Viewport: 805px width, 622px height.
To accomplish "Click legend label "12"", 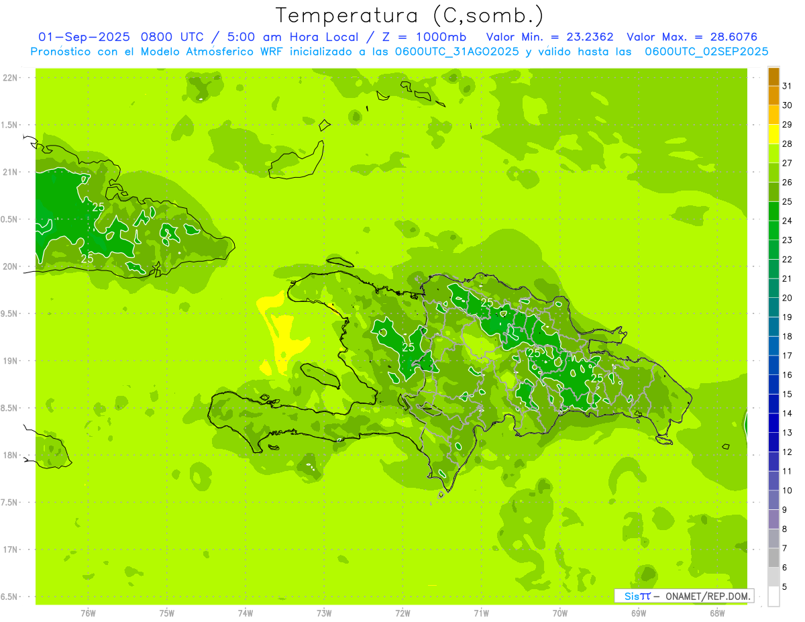I will point(788,452).
